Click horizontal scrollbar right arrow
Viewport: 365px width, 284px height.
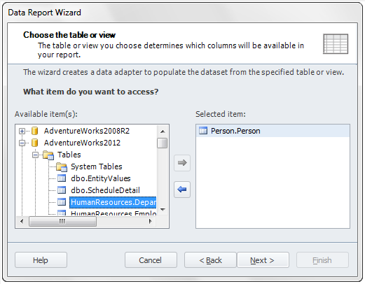151,221
